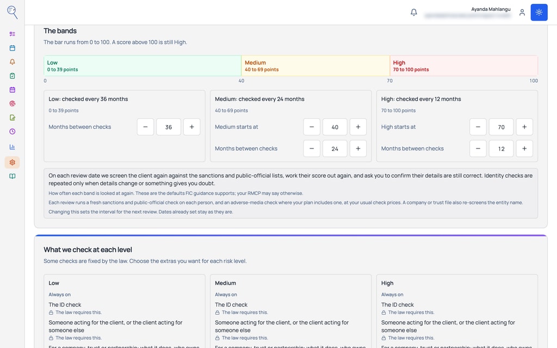Click lock icon under Low's The ID check
This screenshot has height=348, width=557.
[51, 313]
